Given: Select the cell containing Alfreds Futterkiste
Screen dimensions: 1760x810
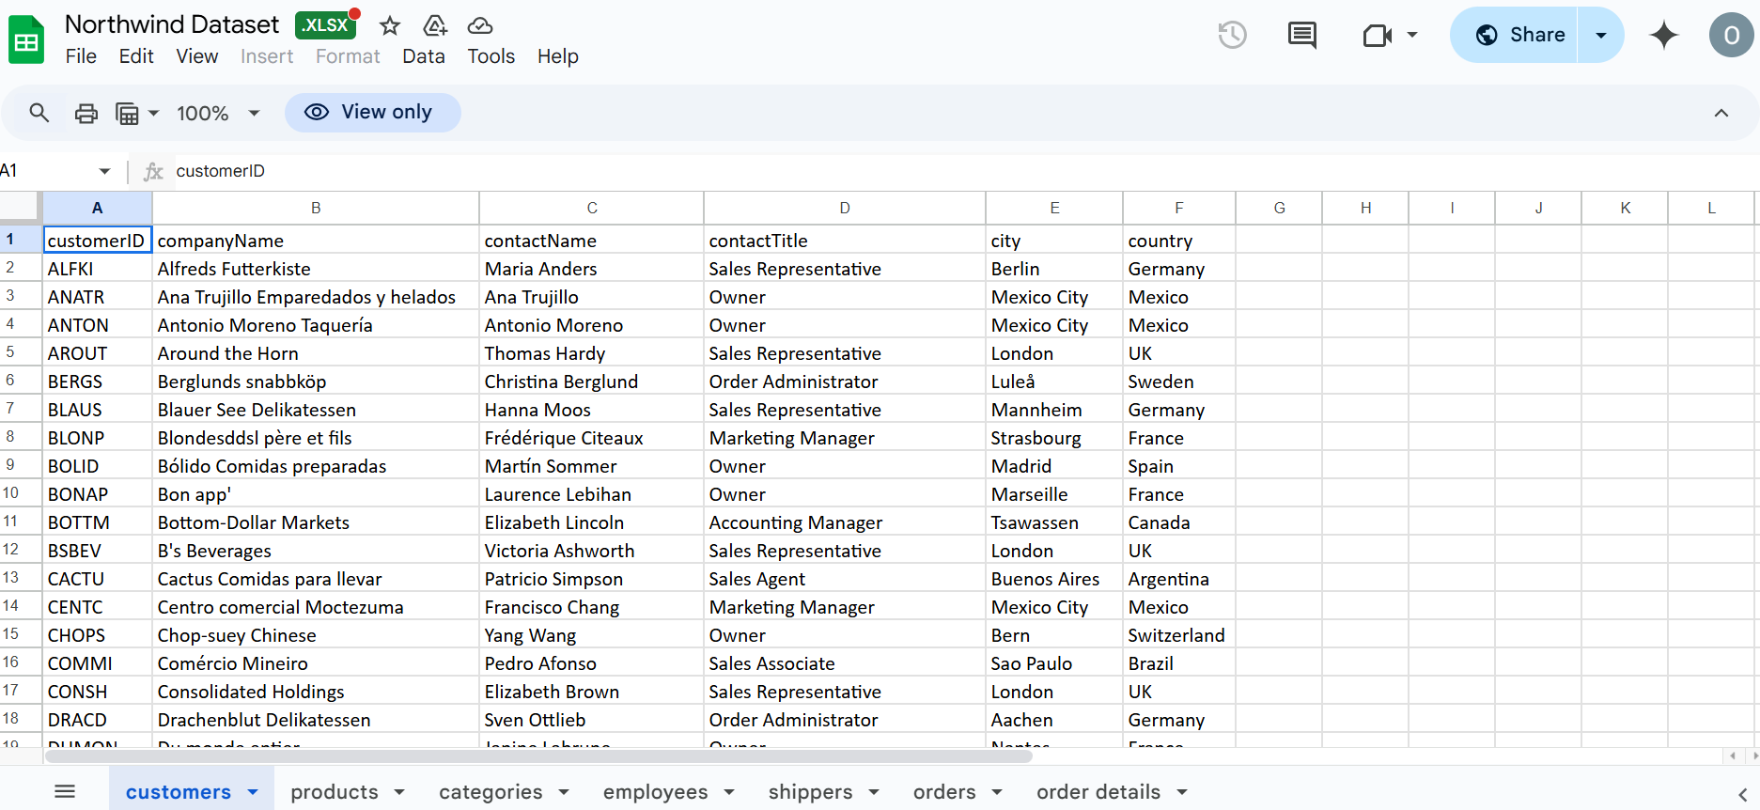Looking at the screenshot, I should [x=316, y=269].
